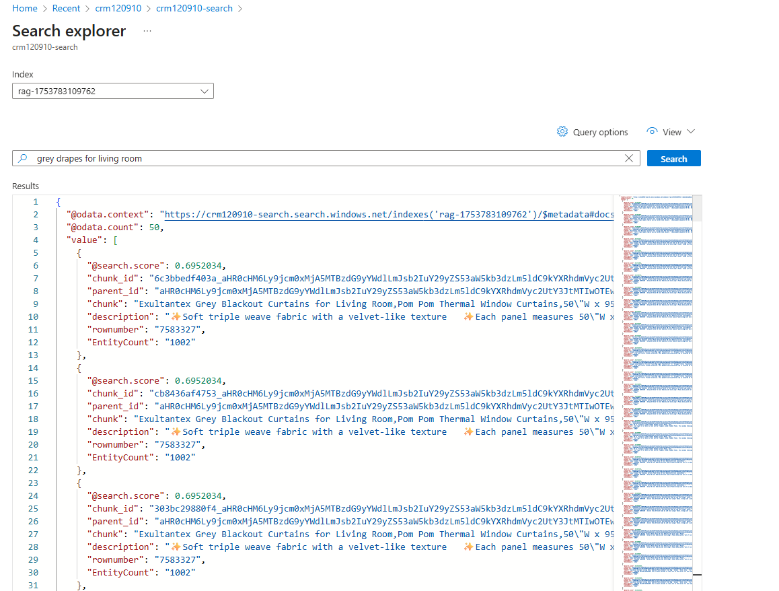Click the View eye icon

pyautogui.click(x=652, y=131)
